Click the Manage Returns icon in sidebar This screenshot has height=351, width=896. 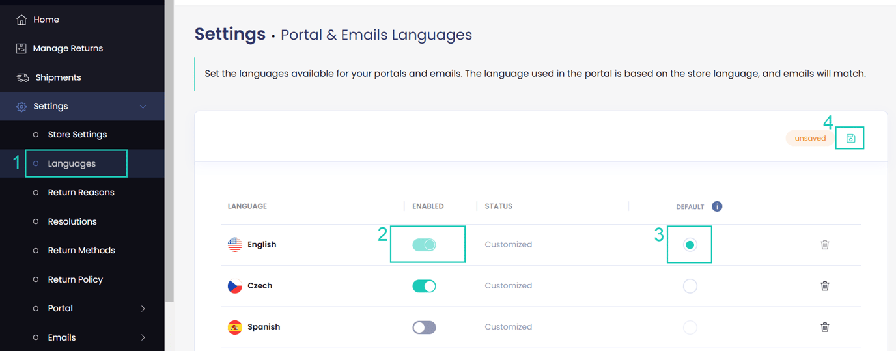tap(21, 48)
